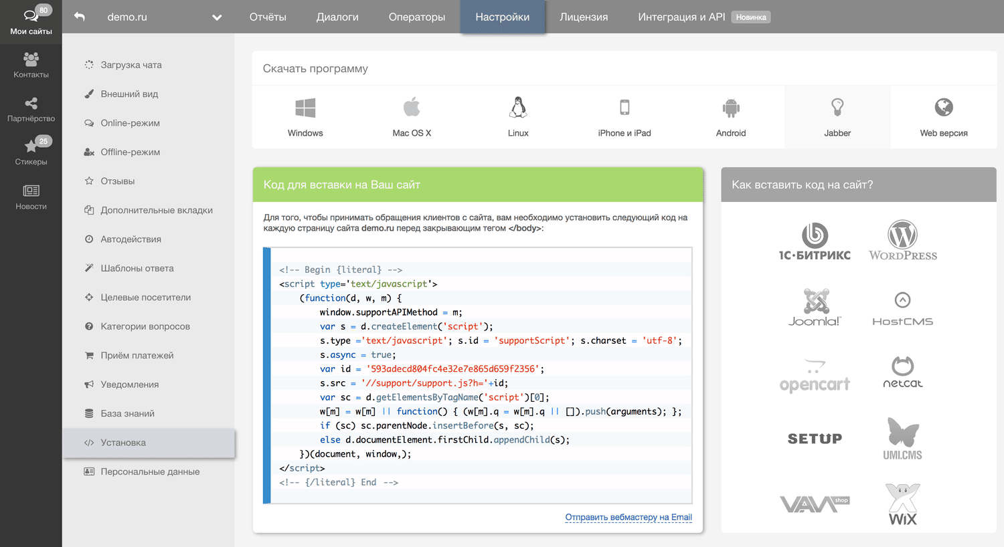Click the Новинка badge
Image resolution: width=1004 pixels, height=547 pixels.
coord(750,17)
